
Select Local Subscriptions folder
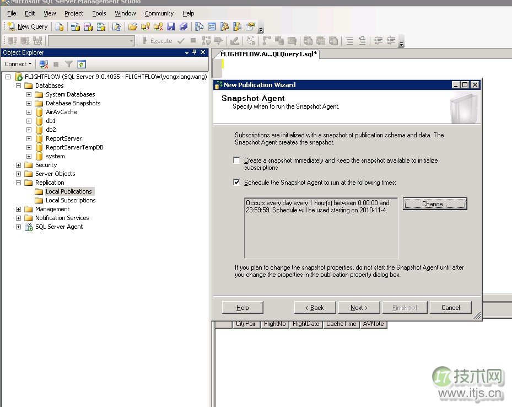[x=71, y=200]
